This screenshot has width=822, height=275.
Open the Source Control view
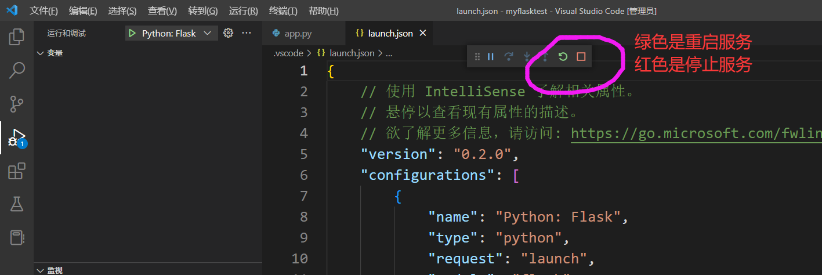click(17, 104)
